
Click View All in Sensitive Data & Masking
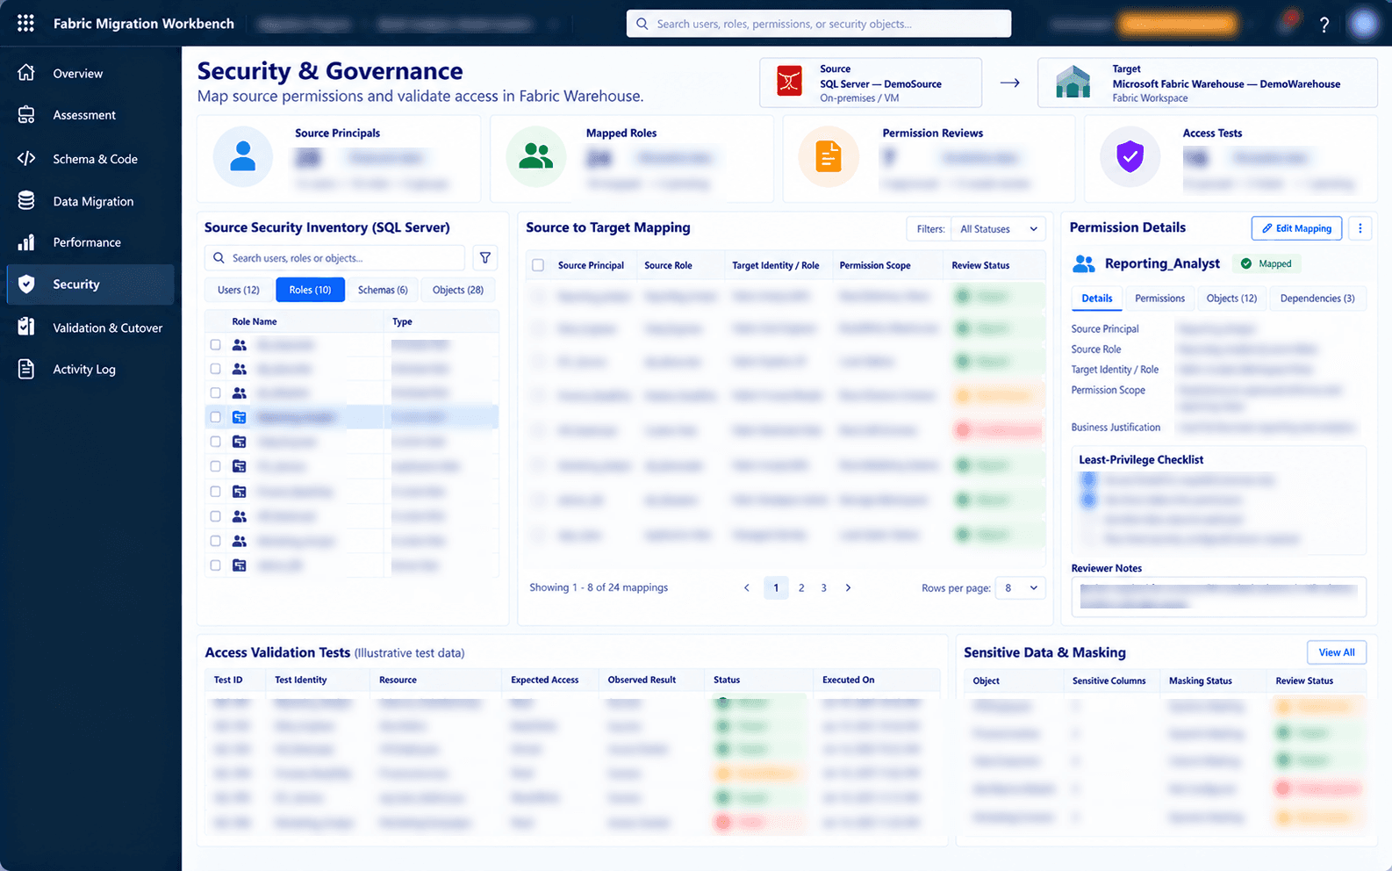tap(1336, 652)
